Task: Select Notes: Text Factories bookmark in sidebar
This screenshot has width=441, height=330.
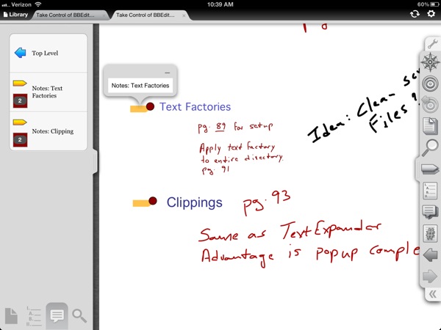Action: 49,92
